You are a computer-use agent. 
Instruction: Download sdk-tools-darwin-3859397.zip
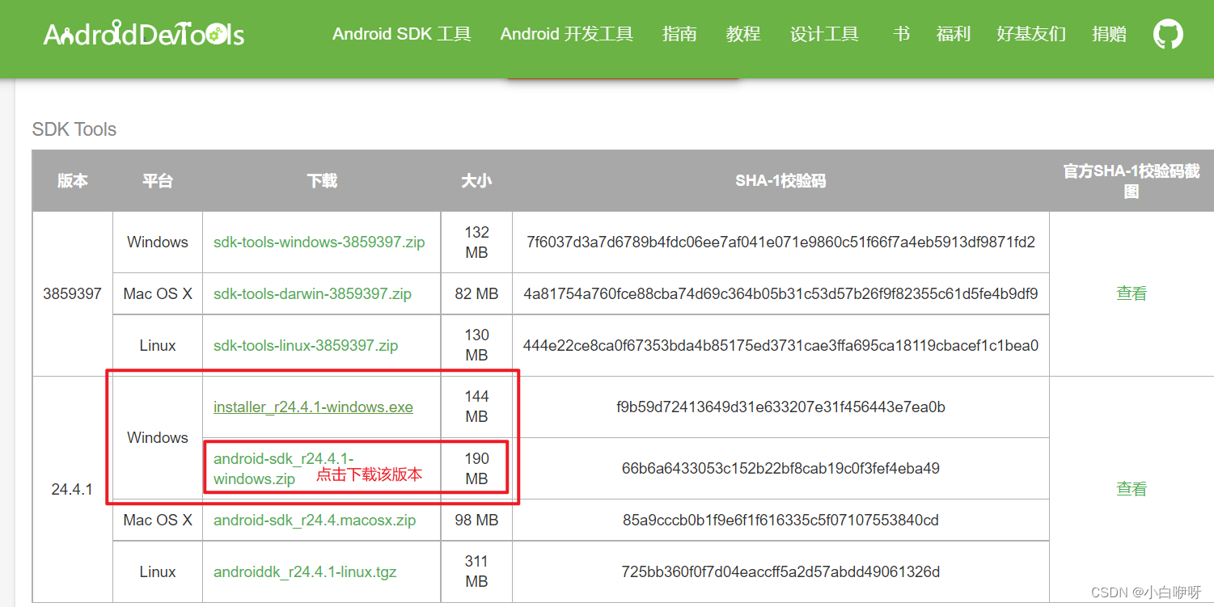[x=312, y=294]
